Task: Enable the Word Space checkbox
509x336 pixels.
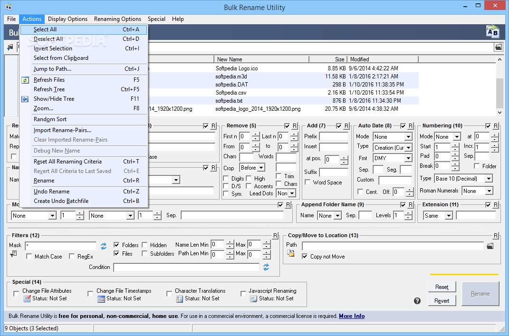Action: (307, 182)
